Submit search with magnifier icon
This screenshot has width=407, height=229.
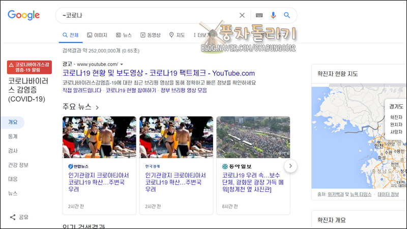(287, 15)
